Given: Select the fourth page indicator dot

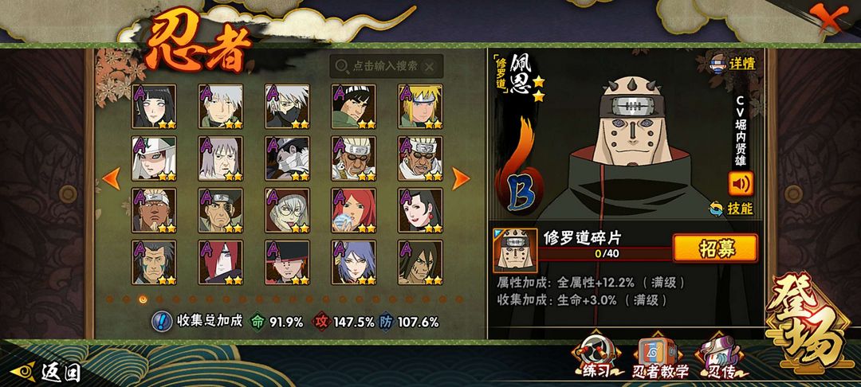Looking at the screenshot, I should [159, 299].
